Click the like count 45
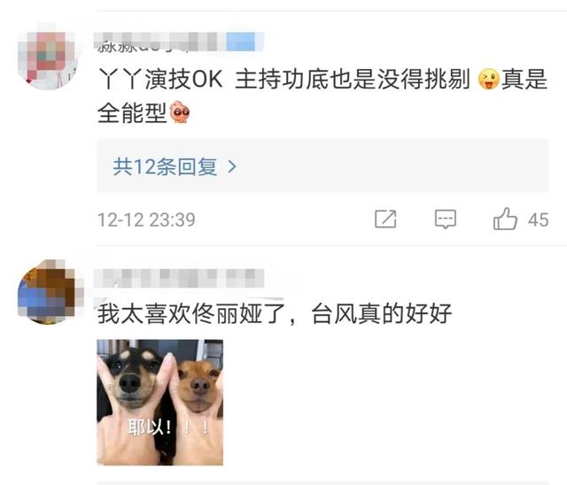The height and width of the screenshot is (485, 567). coord(538,219)
